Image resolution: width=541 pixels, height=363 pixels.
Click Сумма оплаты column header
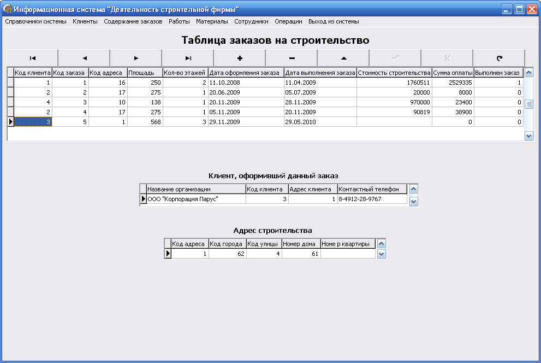[x=453, y=73]
